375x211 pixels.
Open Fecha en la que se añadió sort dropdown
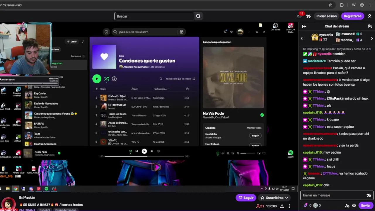[180, 79]
